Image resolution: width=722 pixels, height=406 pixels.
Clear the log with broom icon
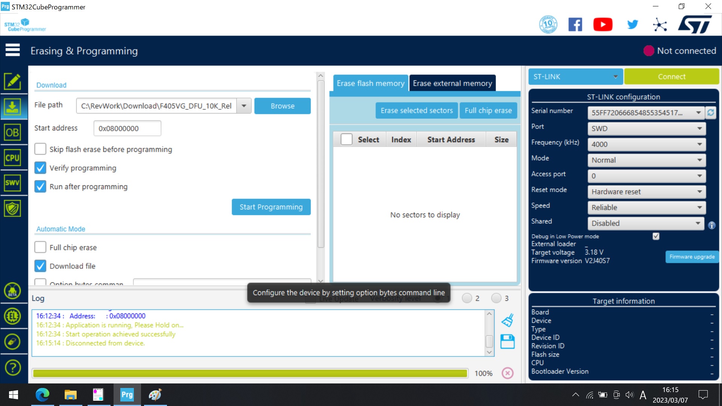coord(507,320)
